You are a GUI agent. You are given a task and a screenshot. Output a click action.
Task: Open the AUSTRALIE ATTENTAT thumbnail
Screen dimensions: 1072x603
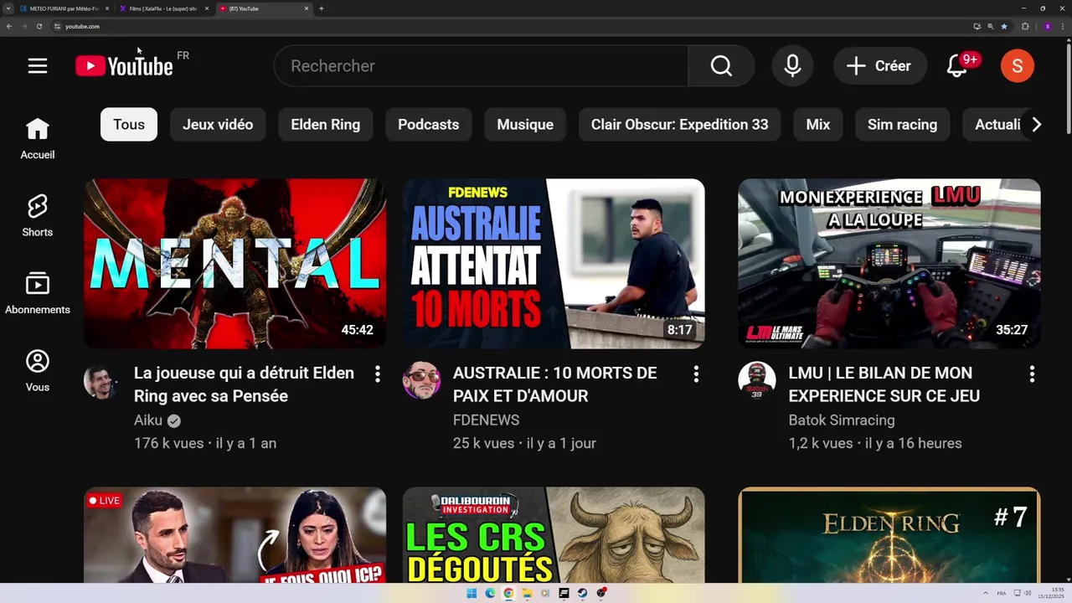(x=554, y=263)
